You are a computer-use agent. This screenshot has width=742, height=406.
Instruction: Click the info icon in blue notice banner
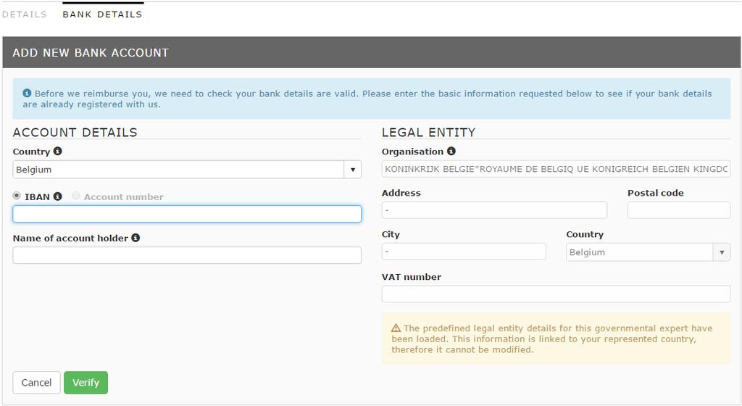click(27, 93)
